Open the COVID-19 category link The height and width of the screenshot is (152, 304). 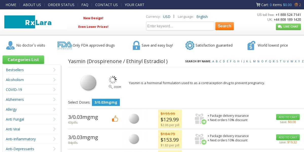point(14,89)
